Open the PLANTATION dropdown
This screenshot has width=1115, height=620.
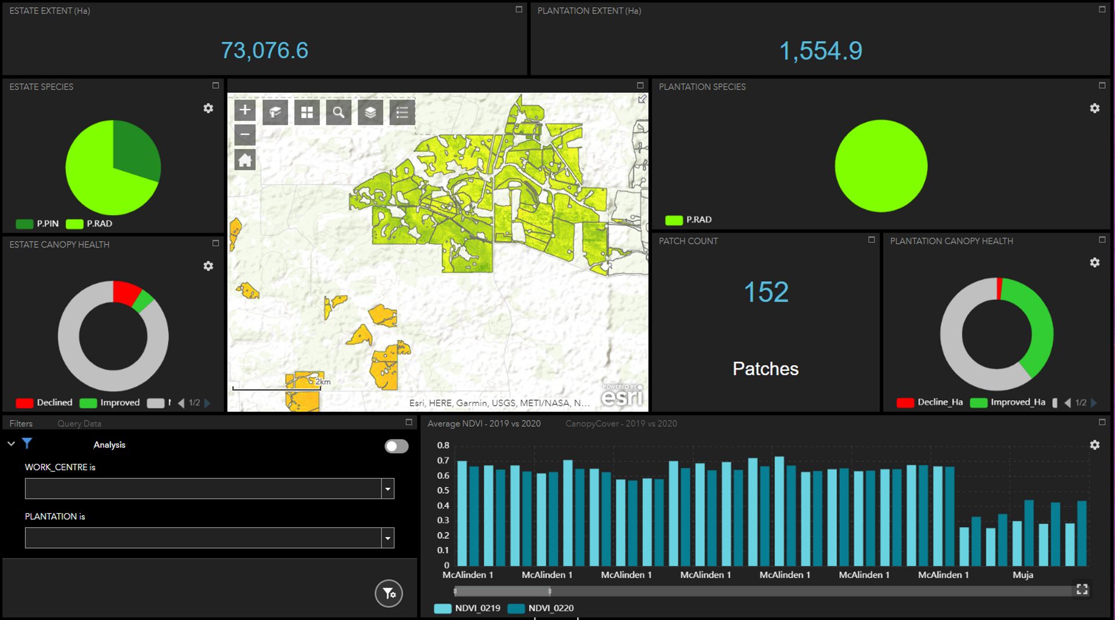pos(387,538)
